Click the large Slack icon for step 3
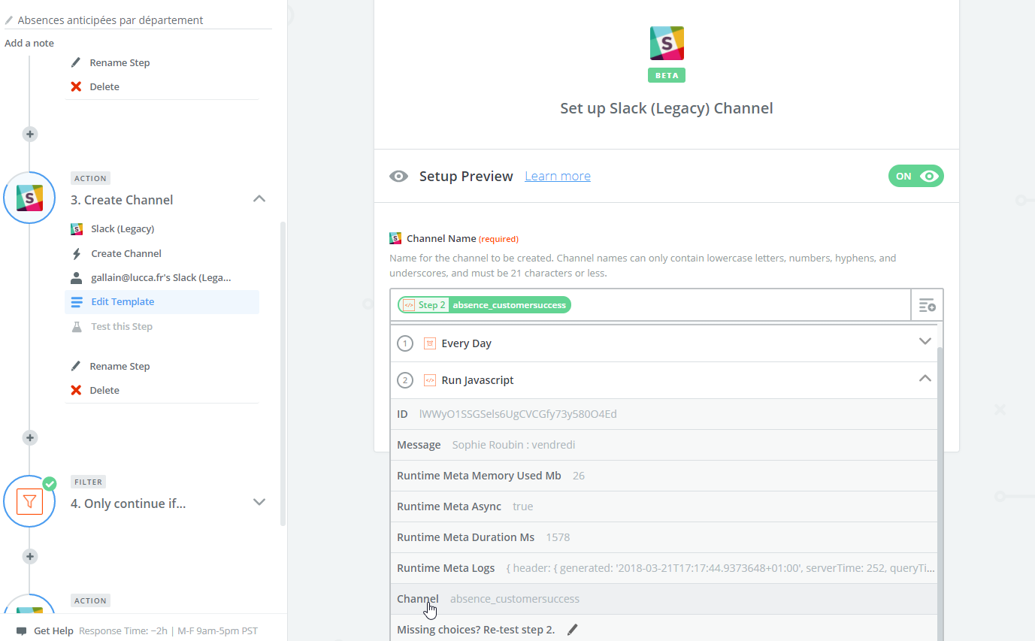 click(x=29, y=198)
